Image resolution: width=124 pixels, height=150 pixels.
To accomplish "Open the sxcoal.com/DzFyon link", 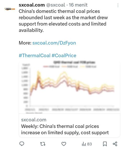I will tap(54, 43).
